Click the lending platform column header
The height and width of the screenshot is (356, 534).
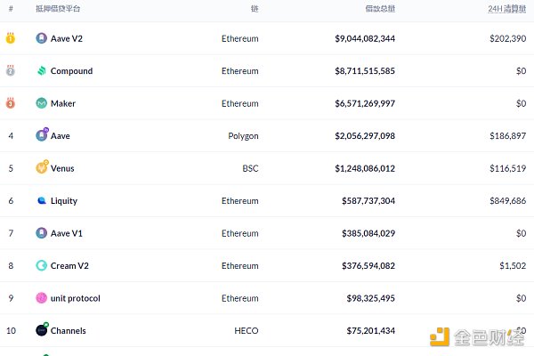click(x=57, y=9)
